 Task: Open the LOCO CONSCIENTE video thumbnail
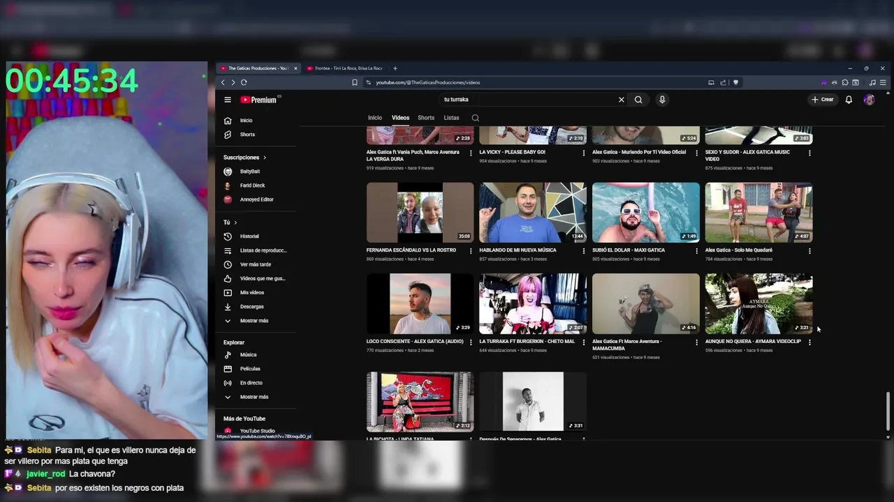click(420, 304)
